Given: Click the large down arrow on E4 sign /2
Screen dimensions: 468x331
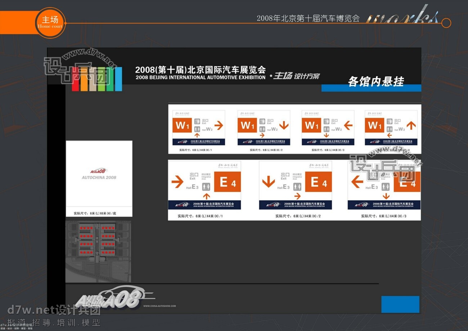Looking at the screenshot, I should click(269, 182).
